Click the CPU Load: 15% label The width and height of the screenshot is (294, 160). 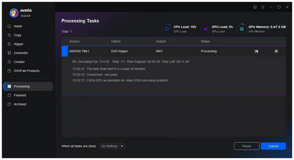pyautogui.click(x=185, y=27)
